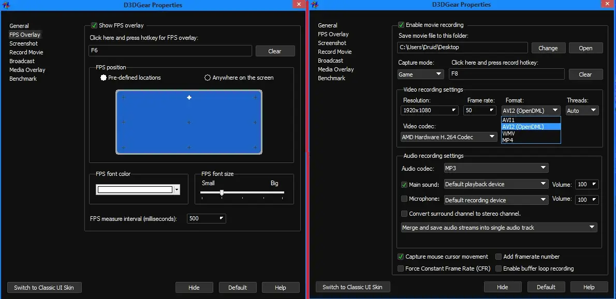Enable the Microphone checkbox

click(404, 199)
